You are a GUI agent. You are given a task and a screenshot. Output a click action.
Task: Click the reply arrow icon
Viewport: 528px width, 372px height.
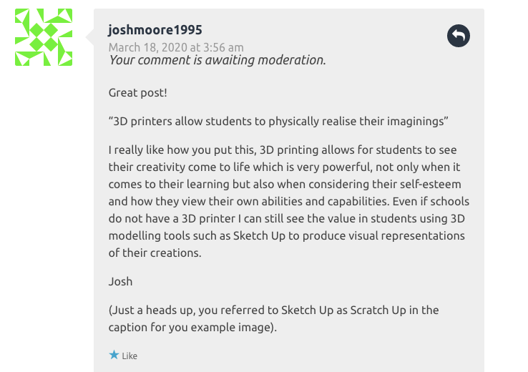(459, 36)
